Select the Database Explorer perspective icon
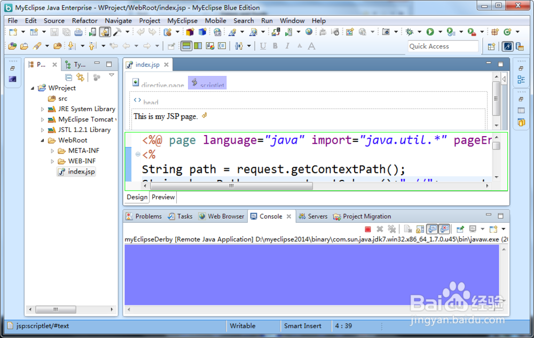 (520, 46)
